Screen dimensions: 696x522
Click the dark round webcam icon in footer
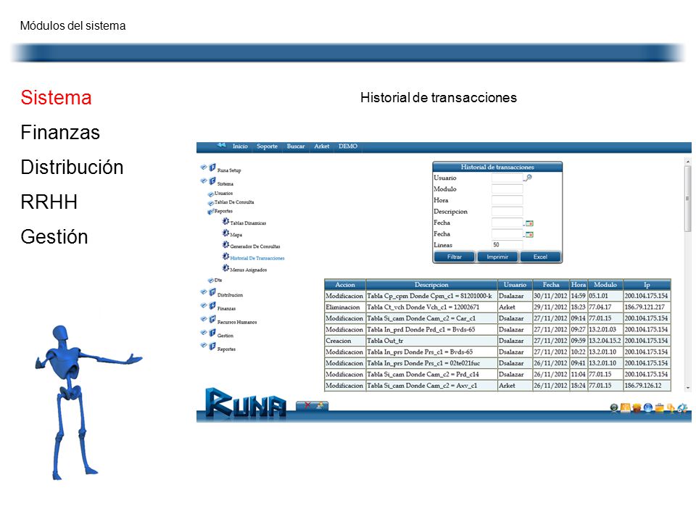tap(614, 407)
